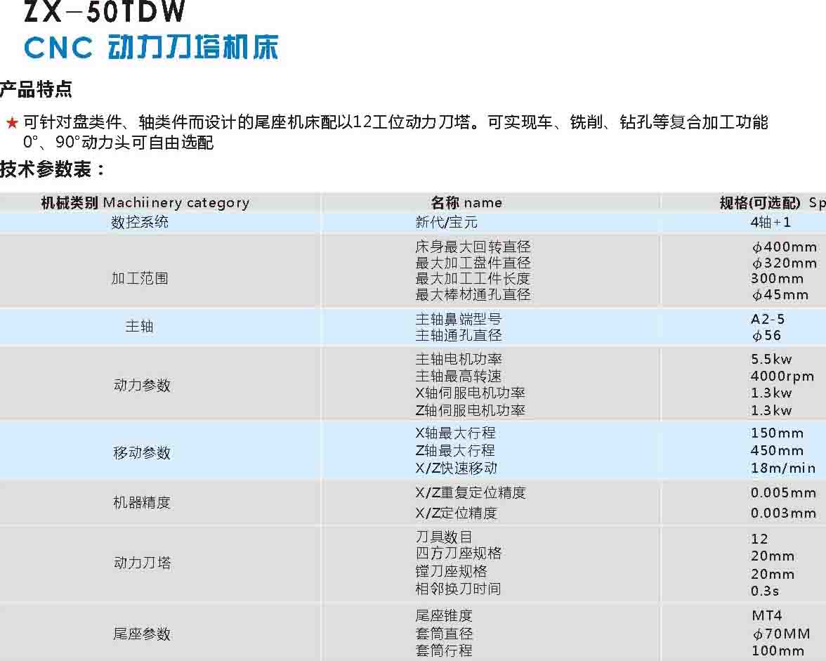Select the blue CNC 动力刀塔机床 heading

coord(151,48)
